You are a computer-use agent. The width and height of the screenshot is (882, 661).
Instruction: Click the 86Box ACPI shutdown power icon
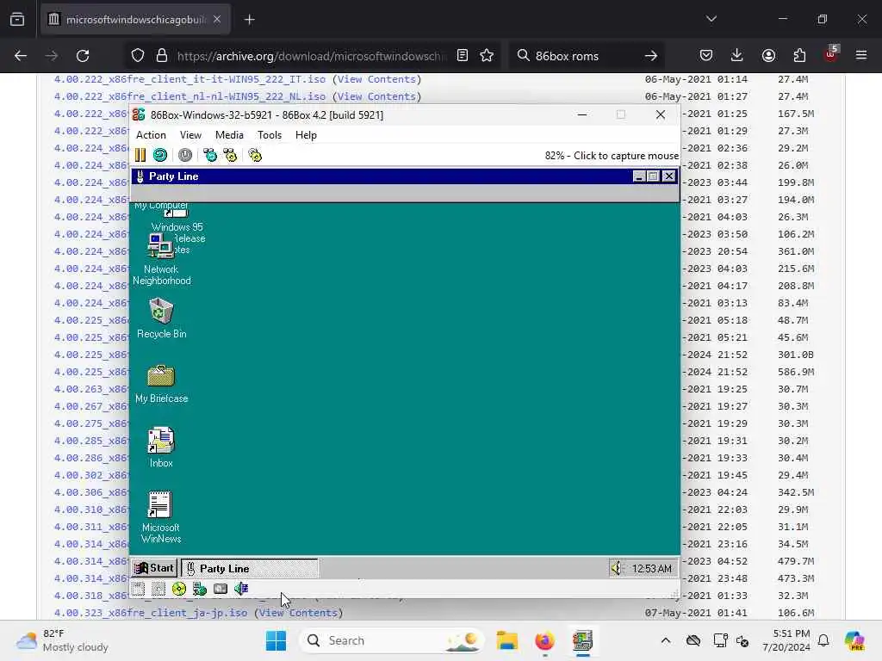[185, 155]
